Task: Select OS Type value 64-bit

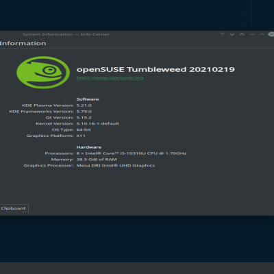Action: point(84,129)
